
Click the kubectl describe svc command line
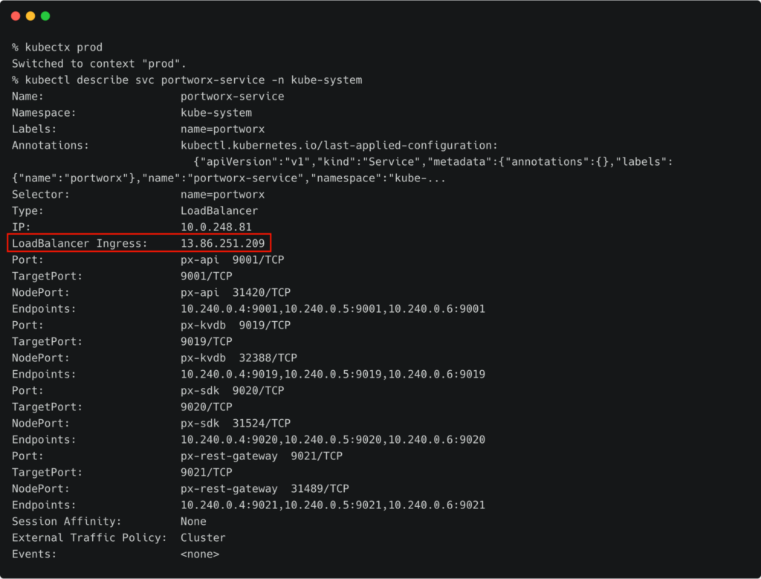tap(187, 80)
